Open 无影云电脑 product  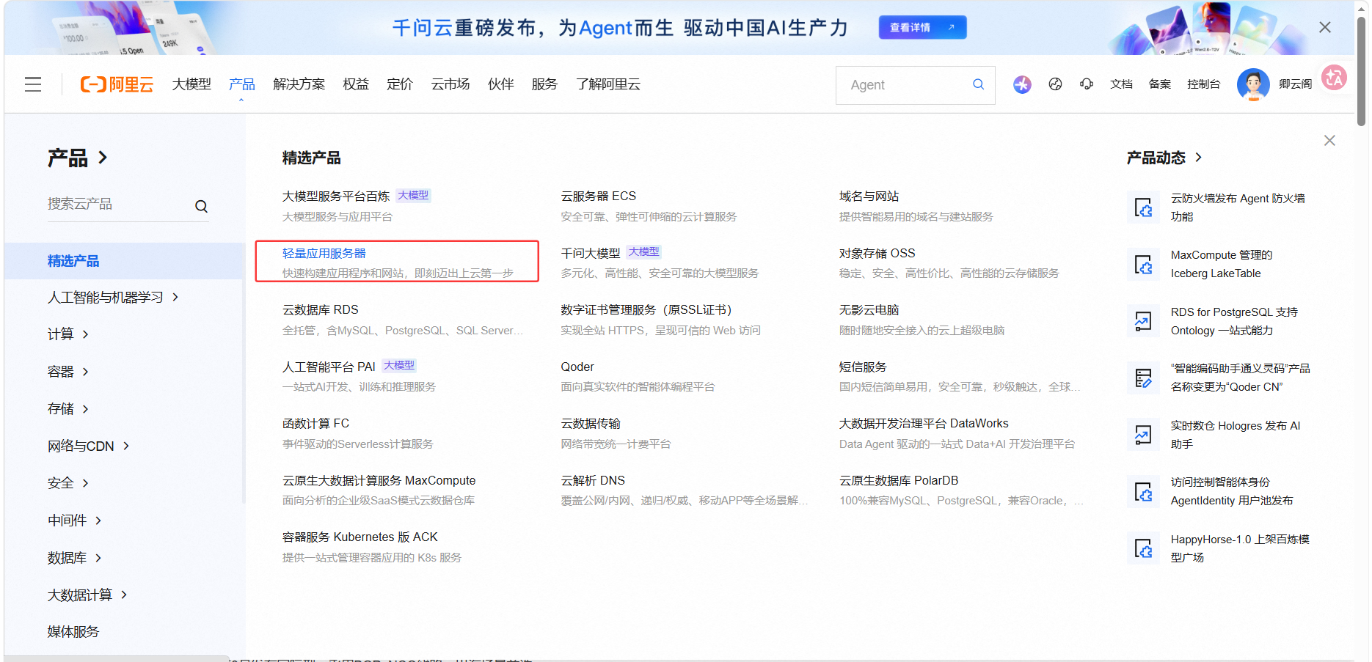[869, 310]
